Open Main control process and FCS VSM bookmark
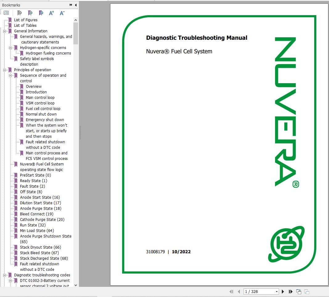 [47, 156]
